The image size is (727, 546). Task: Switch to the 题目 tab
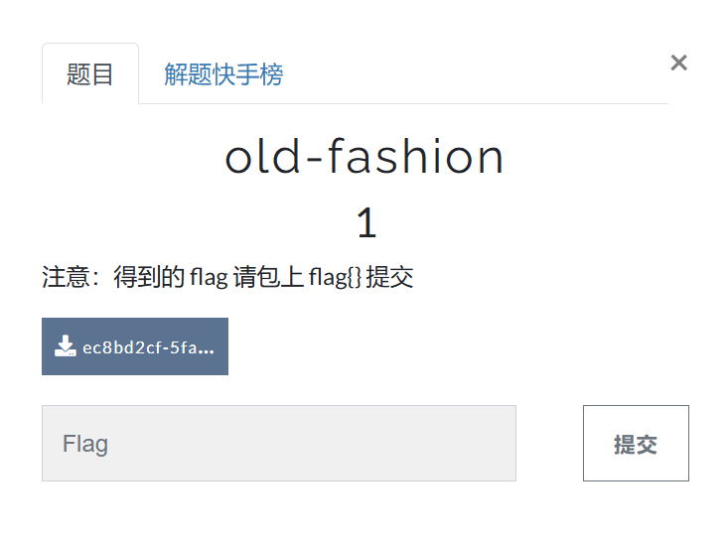90,74
